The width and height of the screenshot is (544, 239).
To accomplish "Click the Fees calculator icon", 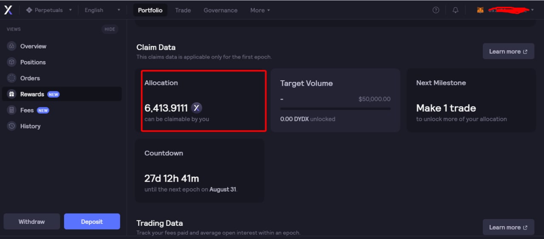I will [x=11, y=110].
